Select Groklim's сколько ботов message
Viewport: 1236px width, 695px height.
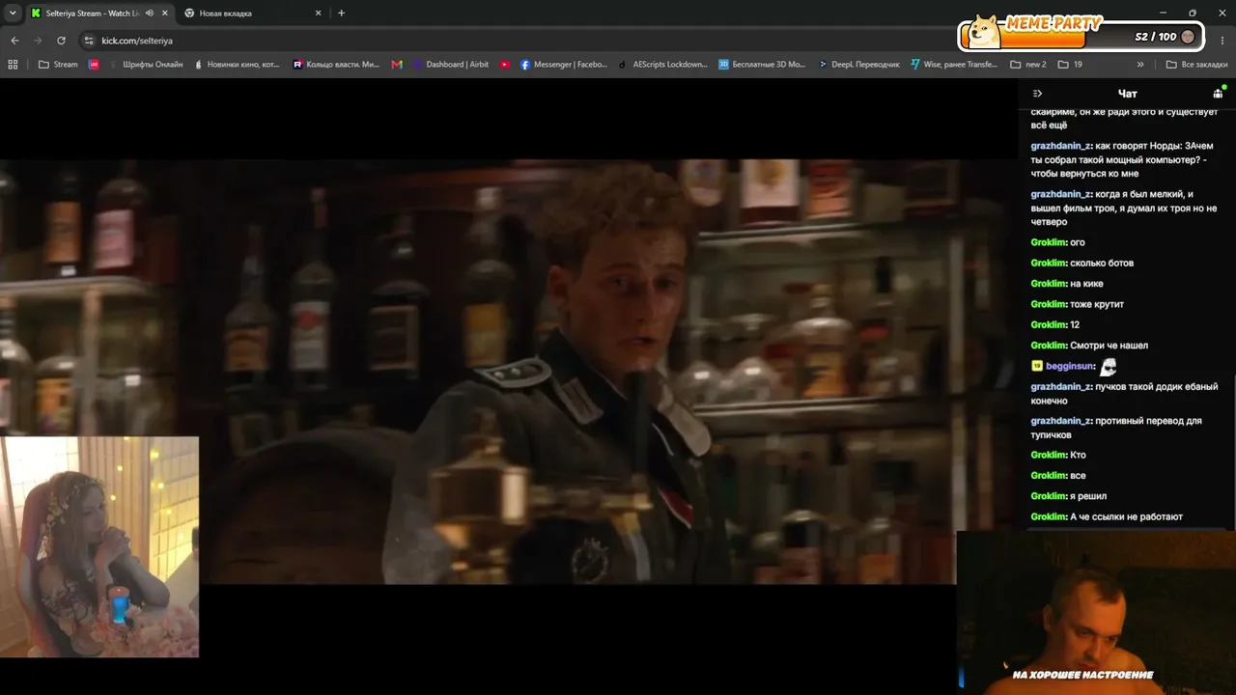(1081, 263)
